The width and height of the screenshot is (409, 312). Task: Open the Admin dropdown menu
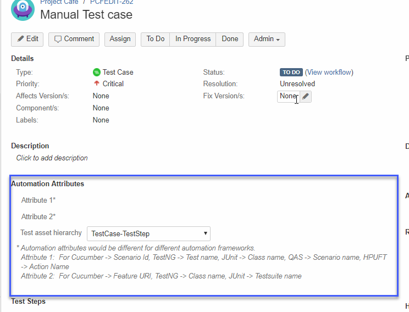pos(267,40)
